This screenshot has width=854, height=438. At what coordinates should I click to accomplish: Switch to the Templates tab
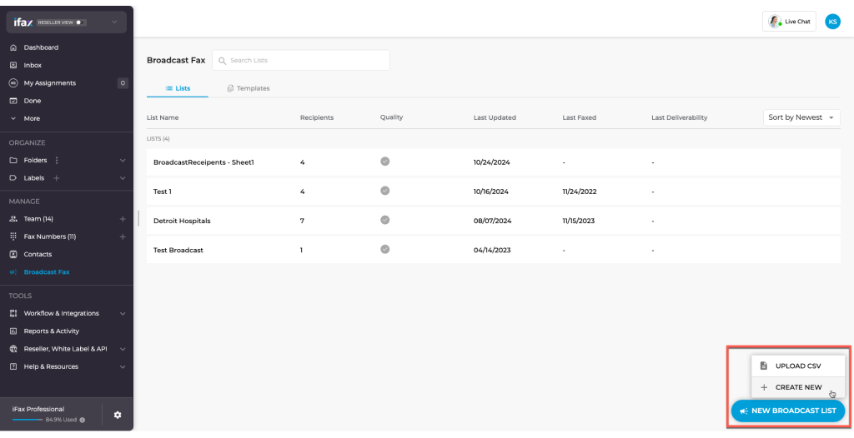pos(249,88)
